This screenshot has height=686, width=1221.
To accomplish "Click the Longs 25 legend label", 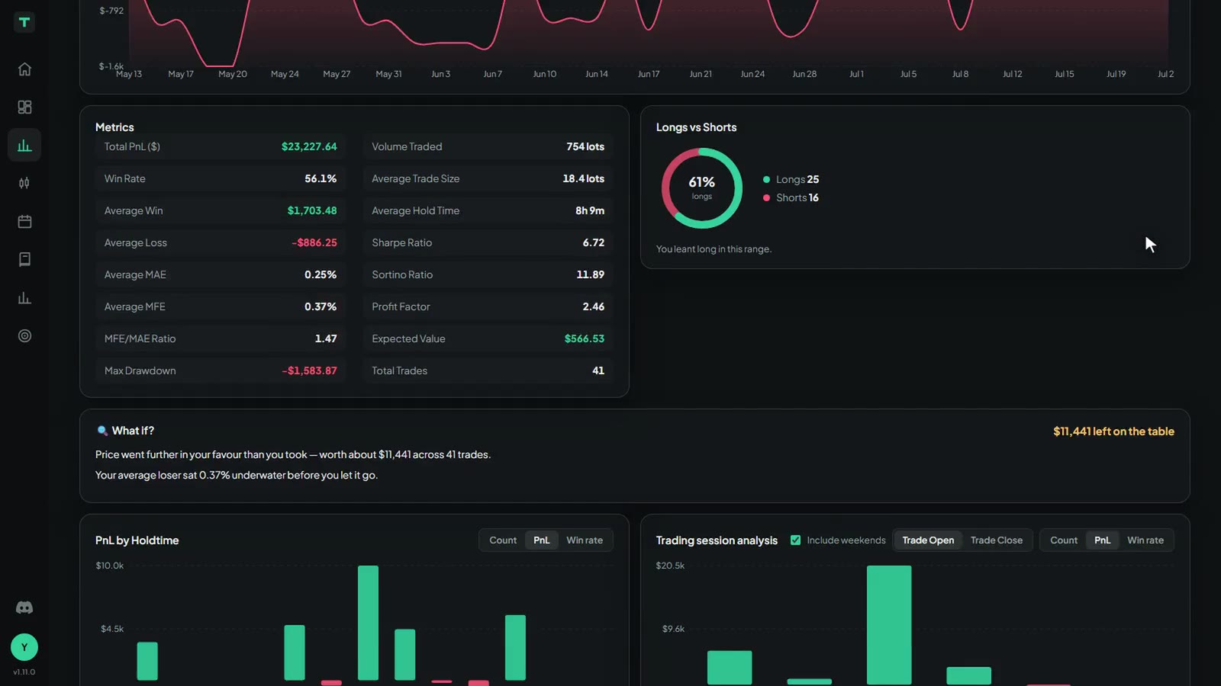I will [797, 179].
